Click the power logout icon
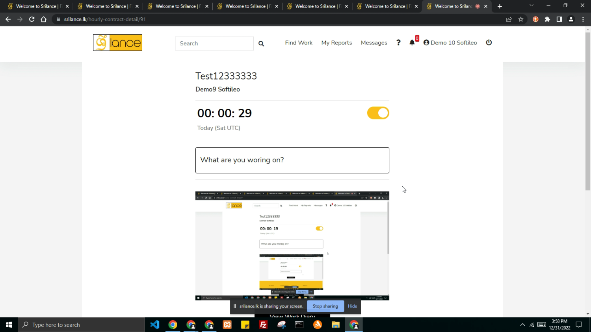 pos(489,43)
